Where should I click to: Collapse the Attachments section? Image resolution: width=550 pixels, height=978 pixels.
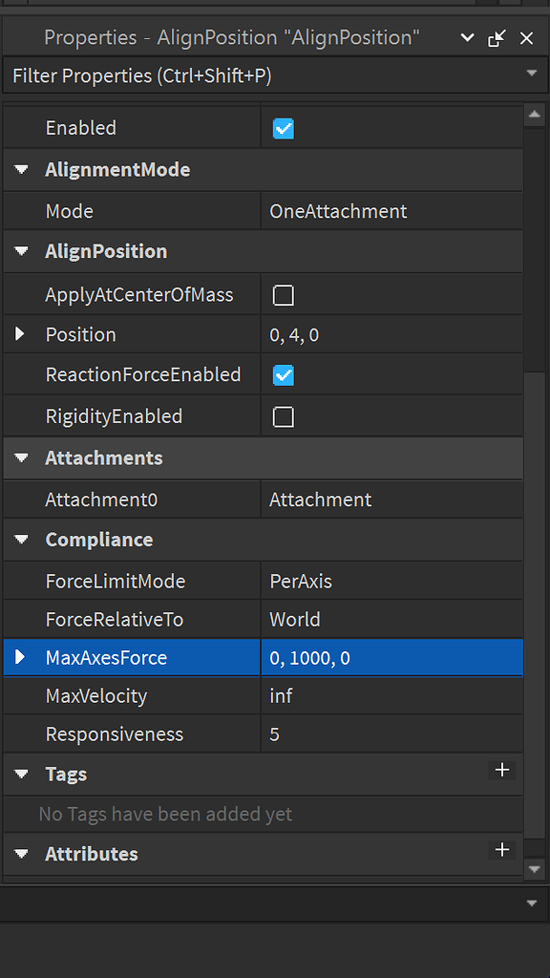pos(22,458)
